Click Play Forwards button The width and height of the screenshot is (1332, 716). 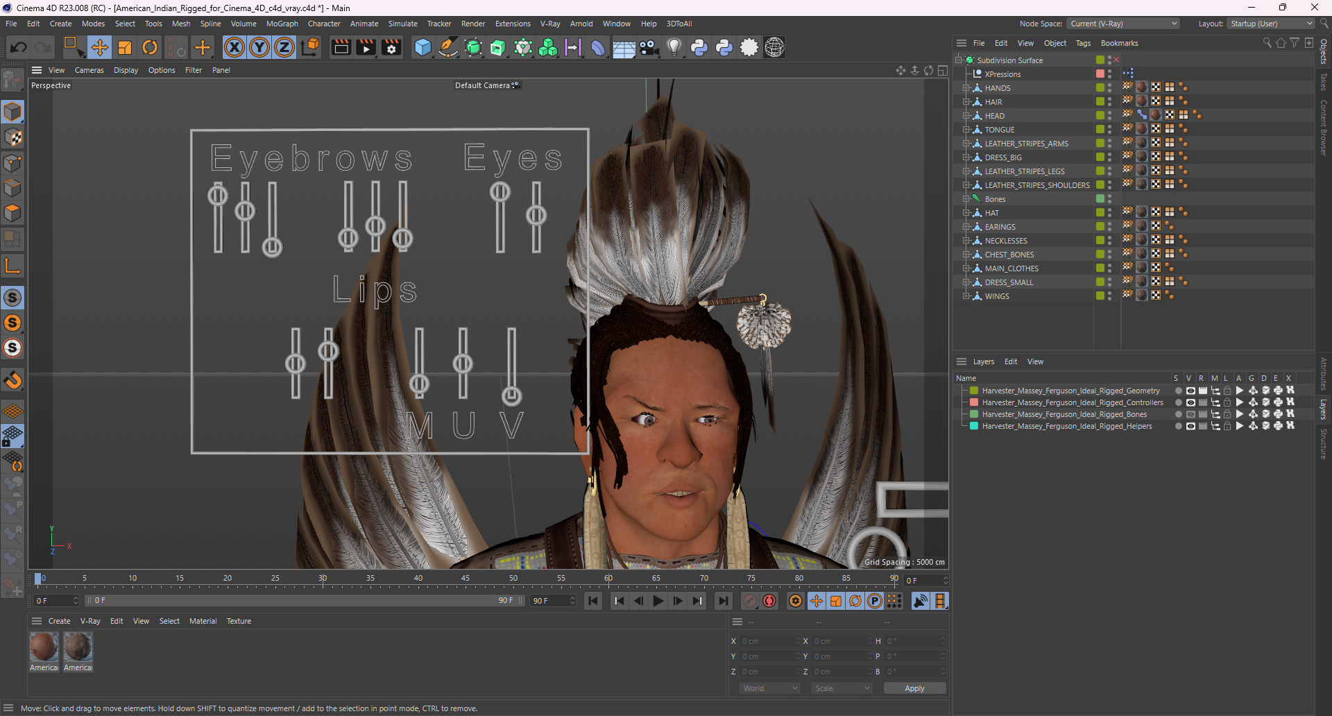click(658, 601)
